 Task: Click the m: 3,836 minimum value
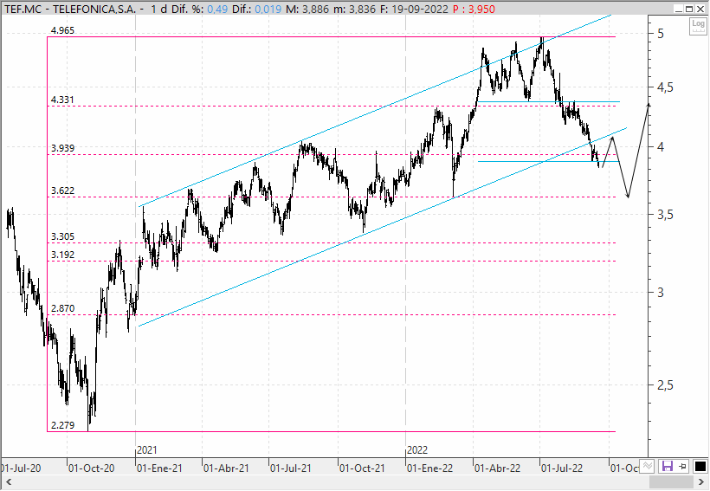354,9
